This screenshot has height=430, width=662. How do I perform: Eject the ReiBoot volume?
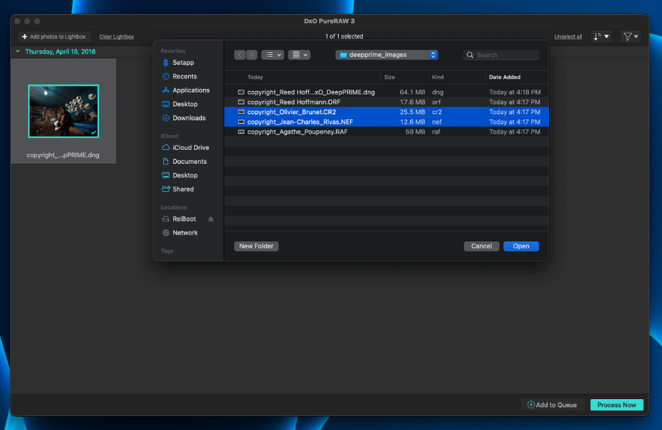point(211,219)
